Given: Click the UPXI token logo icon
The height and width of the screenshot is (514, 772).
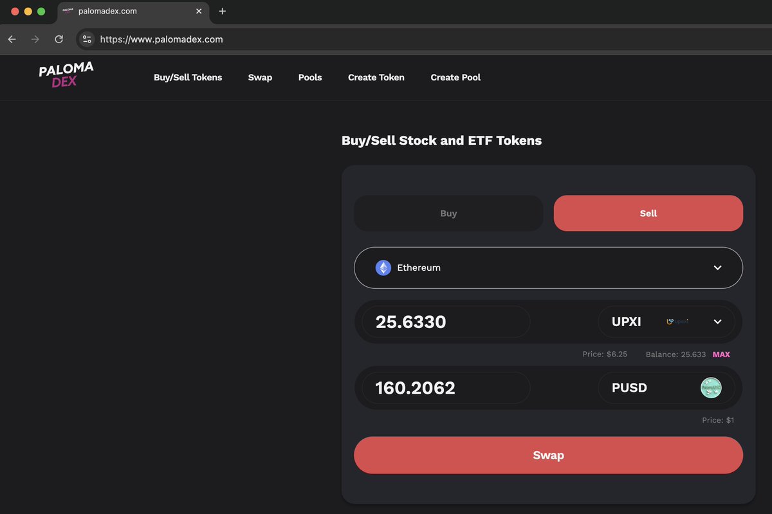Looking at the screenshot, I should (677, 321).
